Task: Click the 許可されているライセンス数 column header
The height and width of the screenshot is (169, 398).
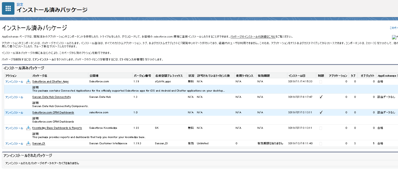Action: [213, 76]
